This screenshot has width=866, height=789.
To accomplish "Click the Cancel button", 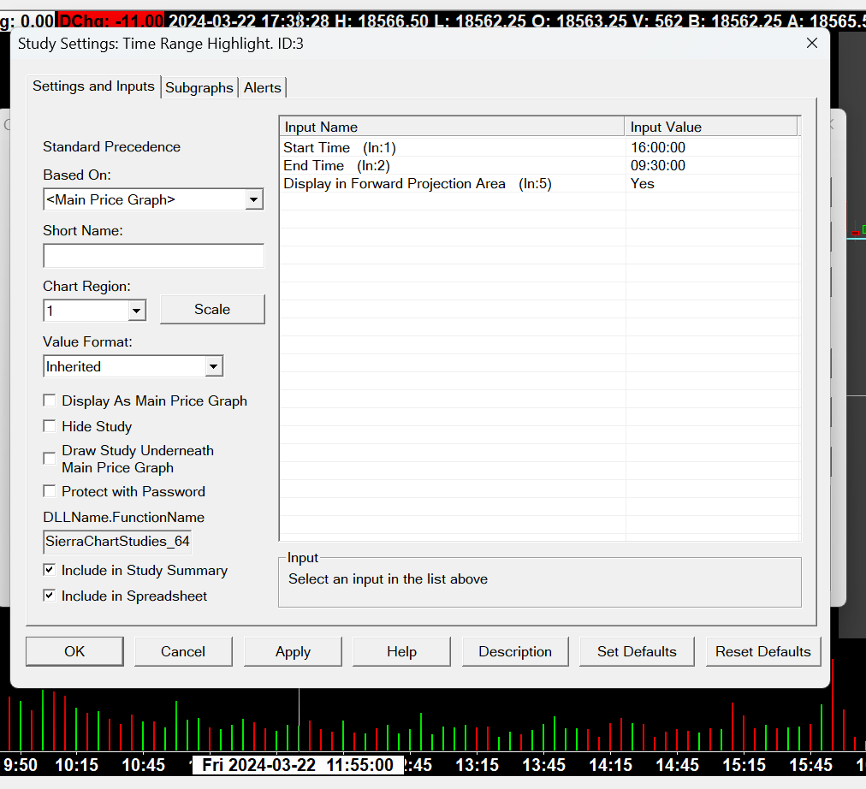I will (x=183, y=651).
